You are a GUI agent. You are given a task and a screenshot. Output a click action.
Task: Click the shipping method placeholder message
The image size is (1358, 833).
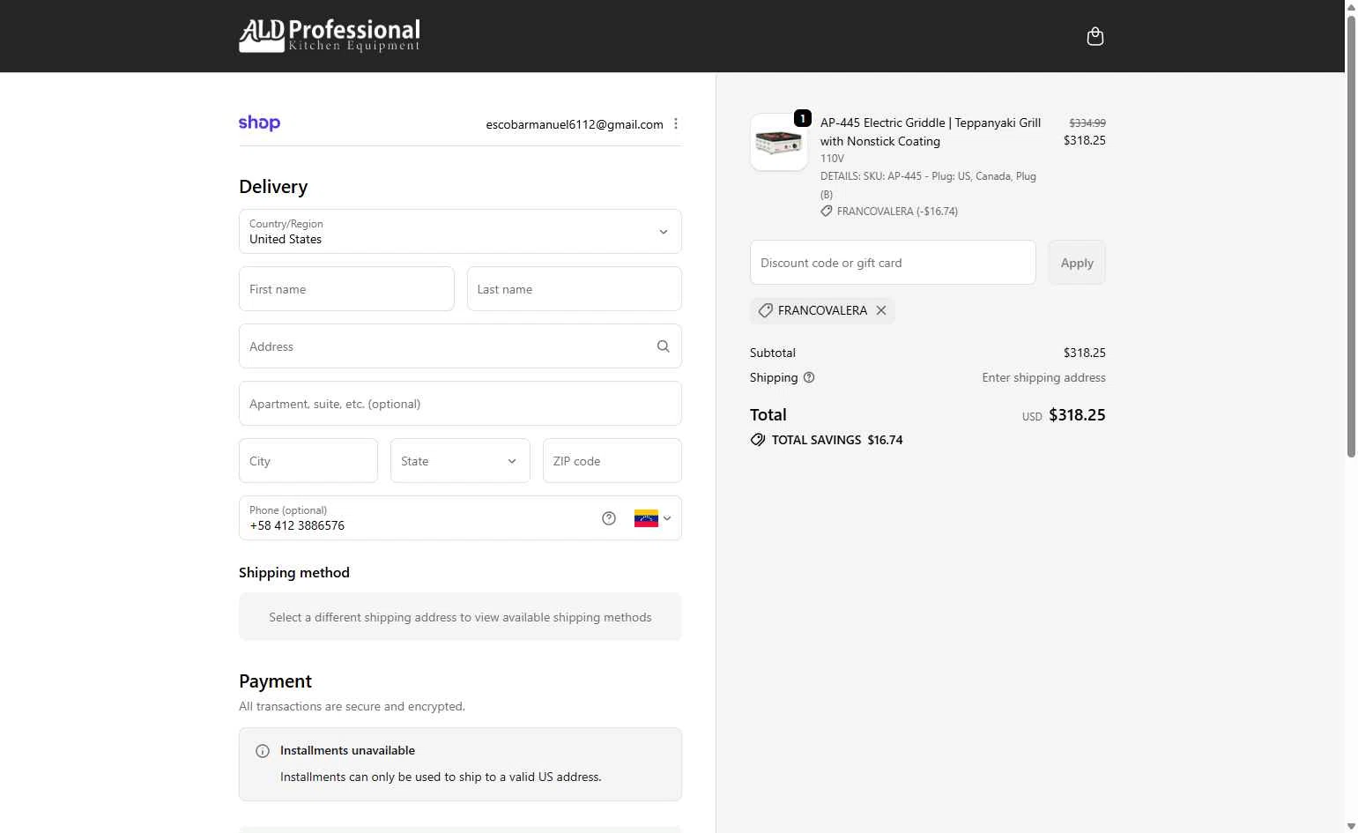460,617
